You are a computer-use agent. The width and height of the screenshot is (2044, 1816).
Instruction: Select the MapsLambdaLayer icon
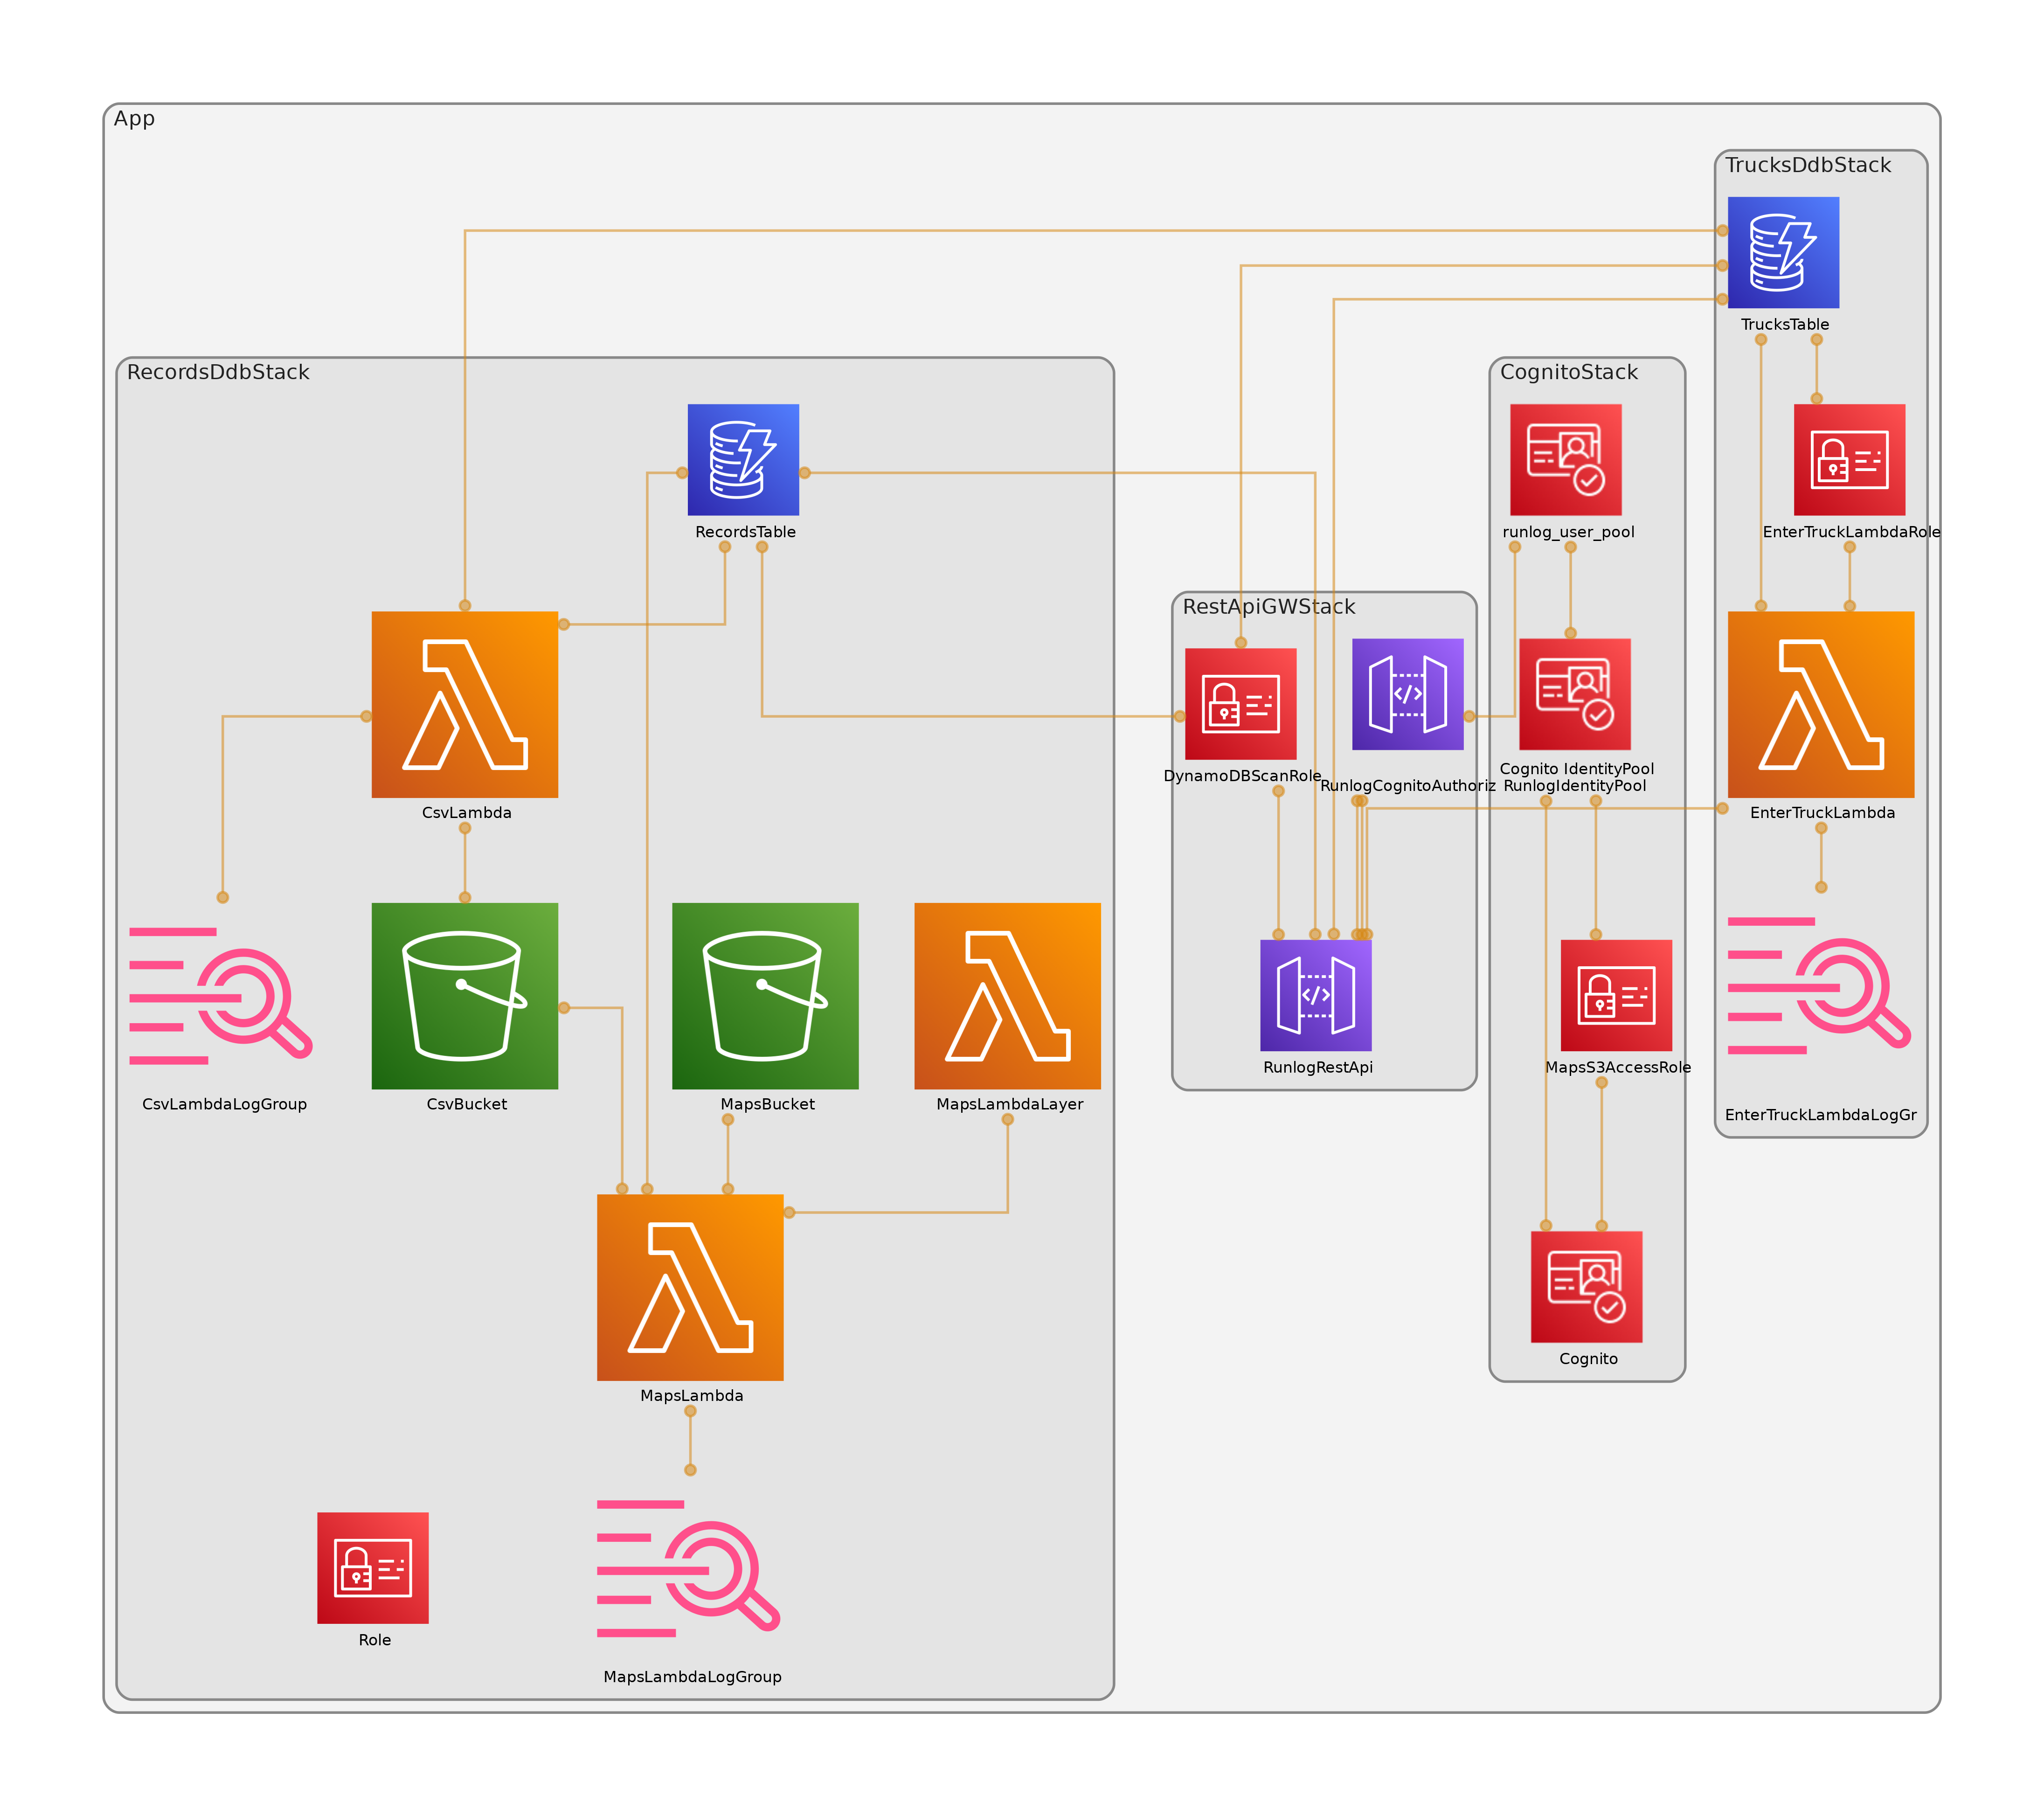(1007, 996)
